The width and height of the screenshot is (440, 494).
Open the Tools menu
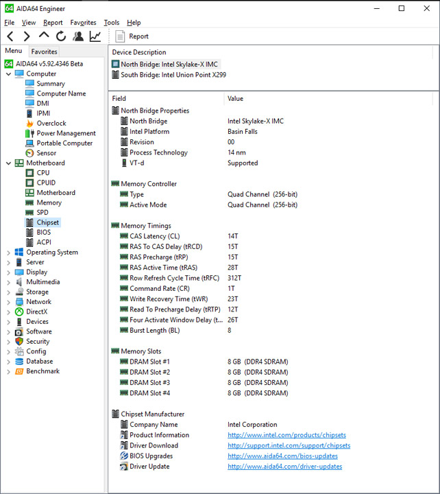click(x=112, y=23)
